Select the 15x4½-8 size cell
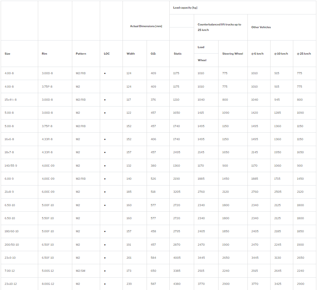 click(x=11, y=100)
